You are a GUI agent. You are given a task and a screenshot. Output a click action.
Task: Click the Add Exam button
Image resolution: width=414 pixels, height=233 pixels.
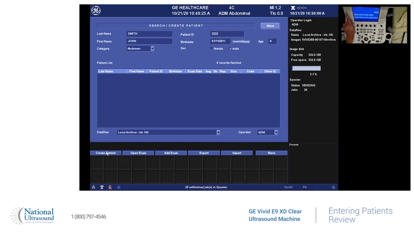(x=171, y=153)
